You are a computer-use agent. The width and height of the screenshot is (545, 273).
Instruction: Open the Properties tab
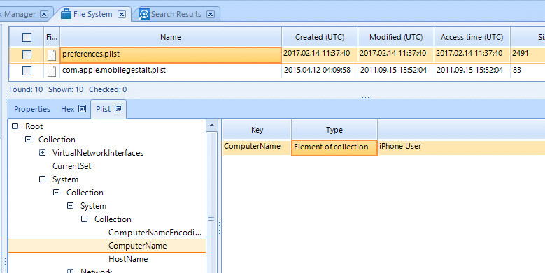coord(32,109)
